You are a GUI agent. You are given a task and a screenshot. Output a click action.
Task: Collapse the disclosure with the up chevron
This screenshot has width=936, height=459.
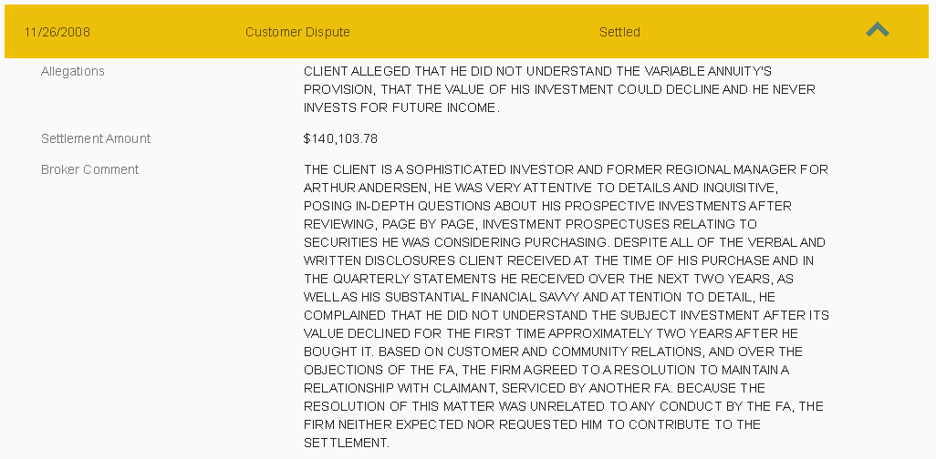[877, 30]
